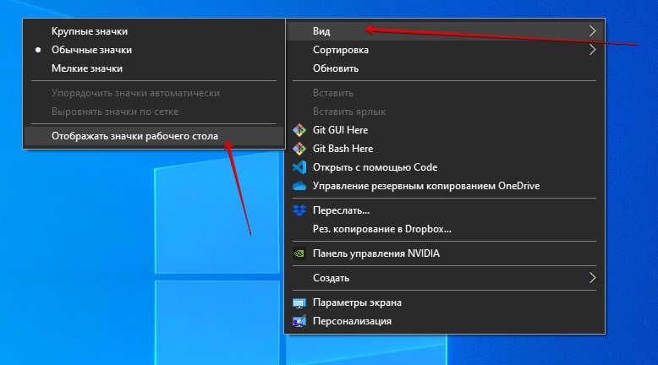Choose Мелкие значки icon size
Viewport: 658px width, 365px height.
click(x=154, y=68)
